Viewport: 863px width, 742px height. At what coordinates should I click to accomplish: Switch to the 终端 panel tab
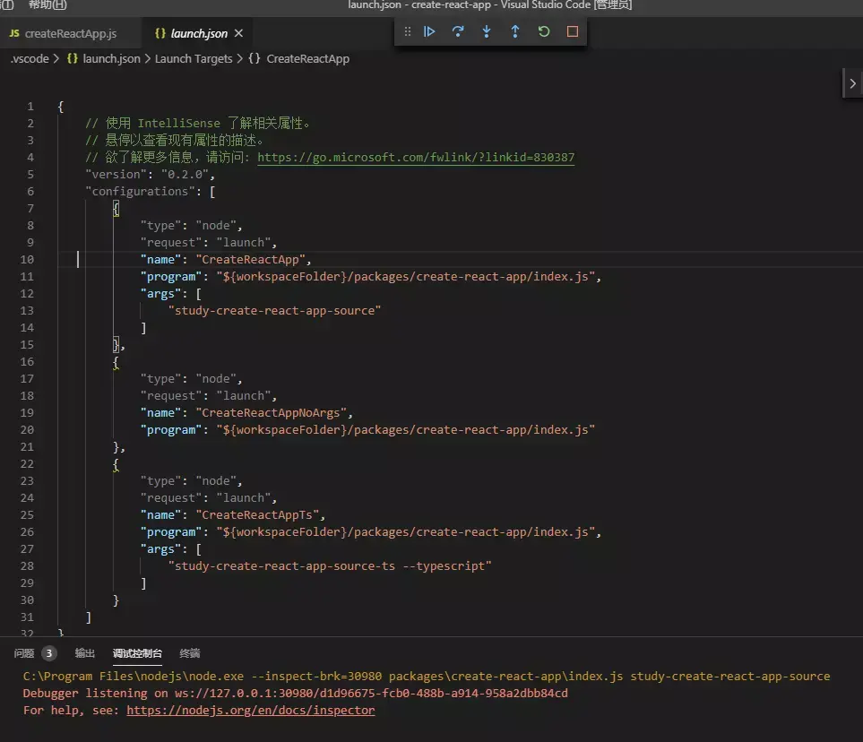(190, 653)
